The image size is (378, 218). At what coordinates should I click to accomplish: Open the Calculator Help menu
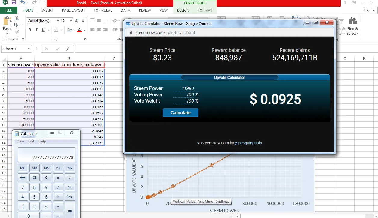click(x=42, y=141)
